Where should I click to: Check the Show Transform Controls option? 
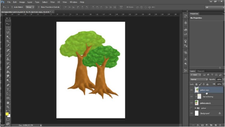click(38, 7)
